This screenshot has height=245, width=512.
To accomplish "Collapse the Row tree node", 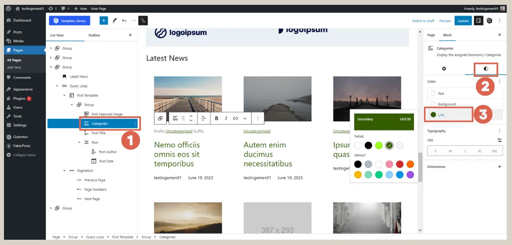I will pos(79,142).
